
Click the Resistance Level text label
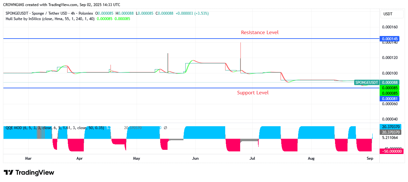pyautogui.click(x=260, y=33)
